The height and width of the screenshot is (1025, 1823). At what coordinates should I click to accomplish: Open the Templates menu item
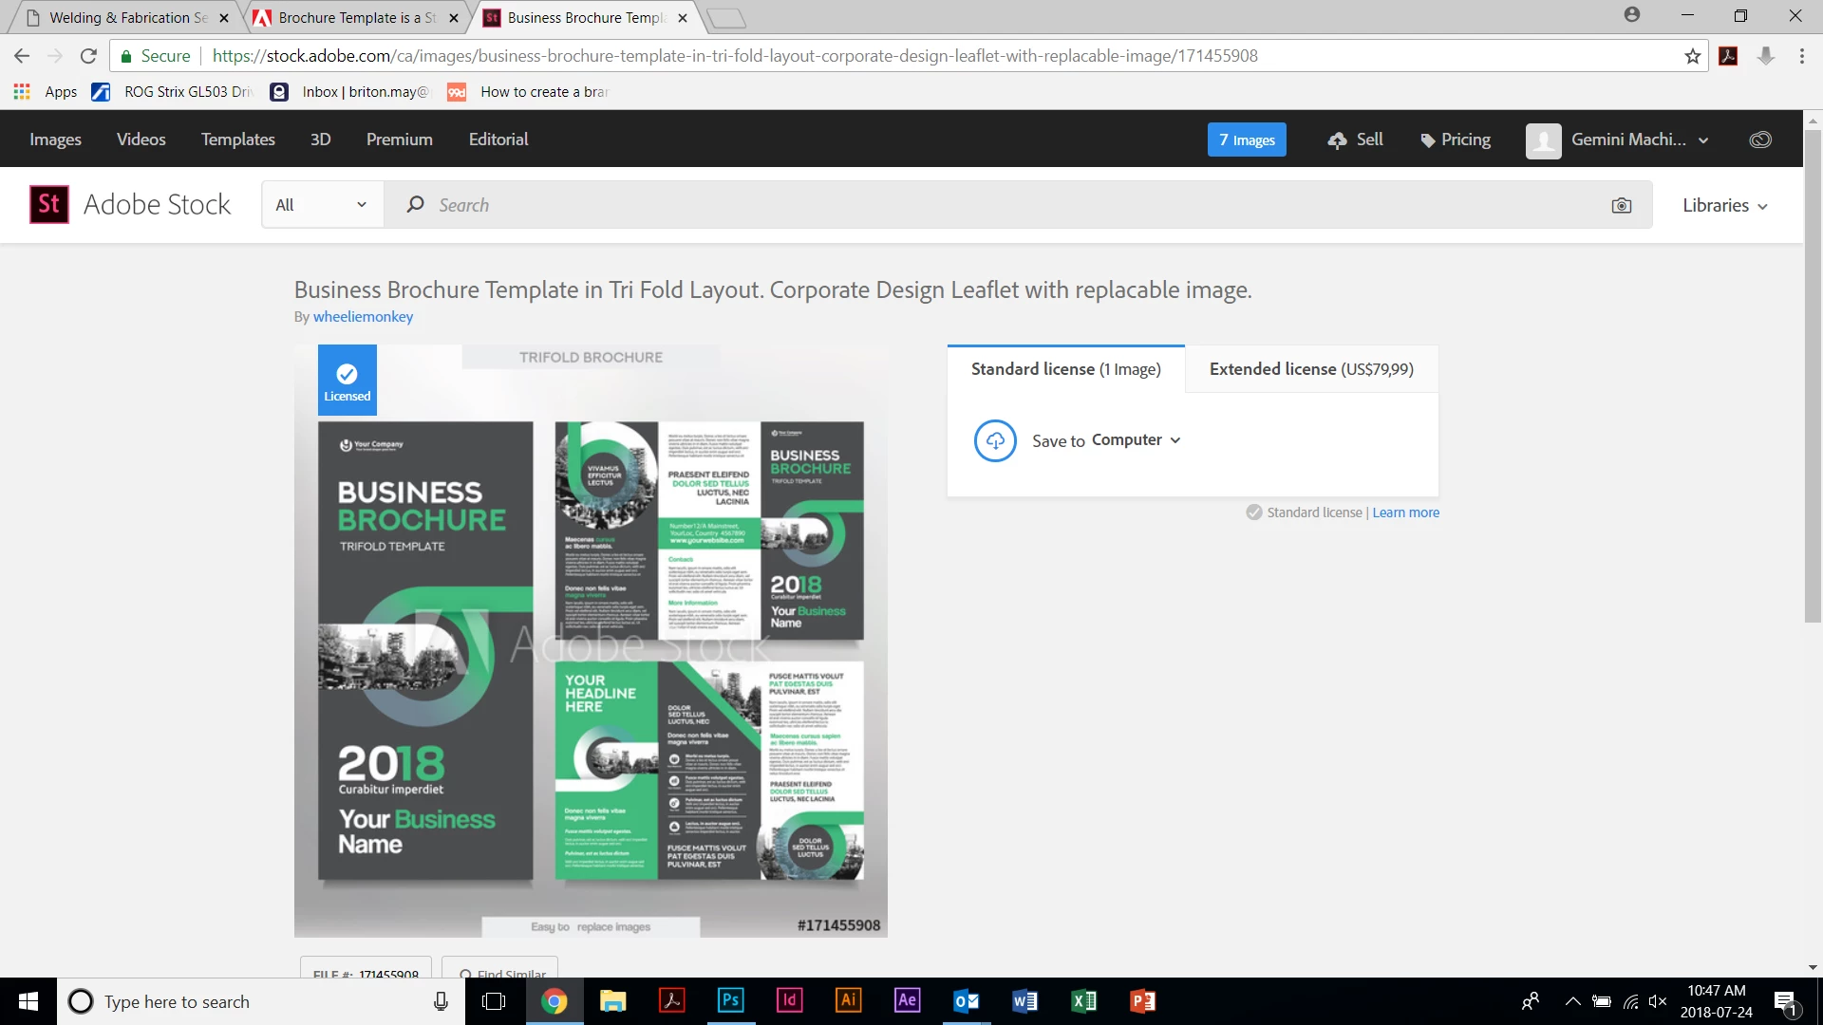[x=237, y=140]
